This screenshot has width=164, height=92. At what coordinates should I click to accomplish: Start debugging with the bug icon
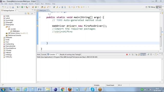click(18, 7)
